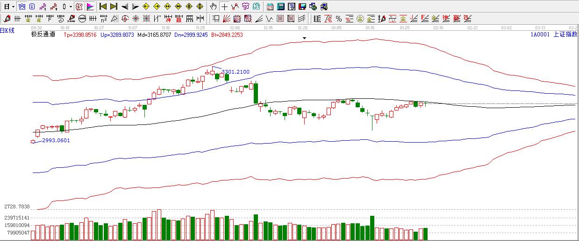Open the calculator tool
579x241 pixels.
tap(281, 7)
